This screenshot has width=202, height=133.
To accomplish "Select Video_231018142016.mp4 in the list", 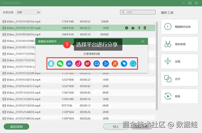I will pyautogui.click(x=78, y=35).
